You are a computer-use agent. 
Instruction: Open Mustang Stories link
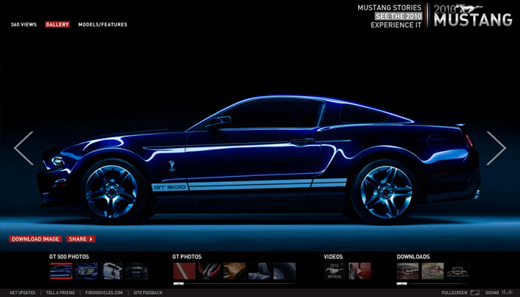[390, 7]
